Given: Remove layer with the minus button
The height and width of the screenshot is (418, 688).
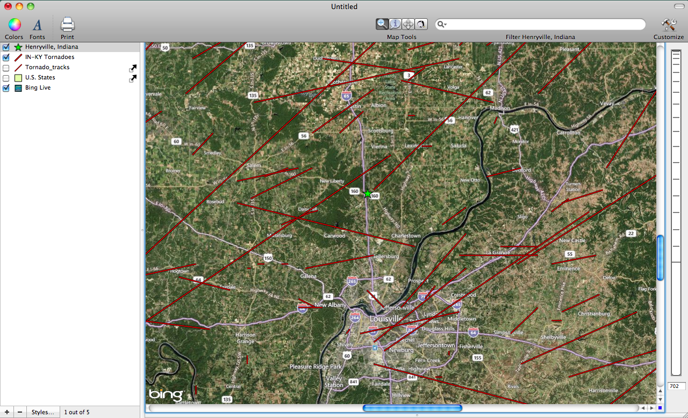Looking at the screenshot, I should [x=20, y=412].
